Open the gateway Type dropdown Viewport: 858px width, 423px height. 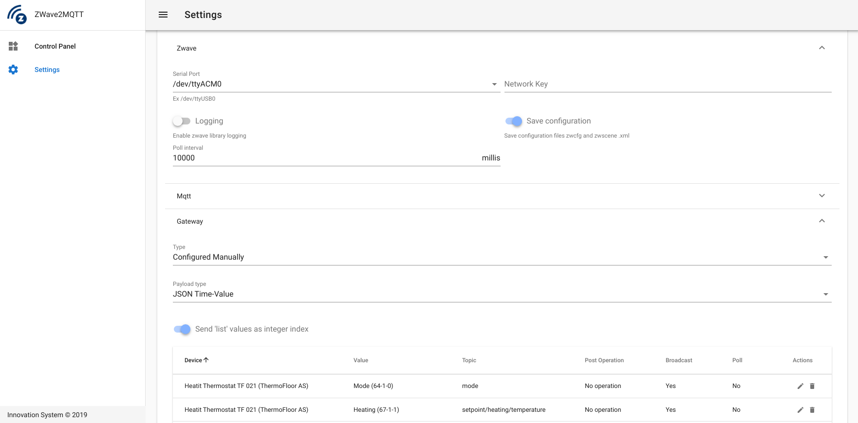(x=502, y=257)
